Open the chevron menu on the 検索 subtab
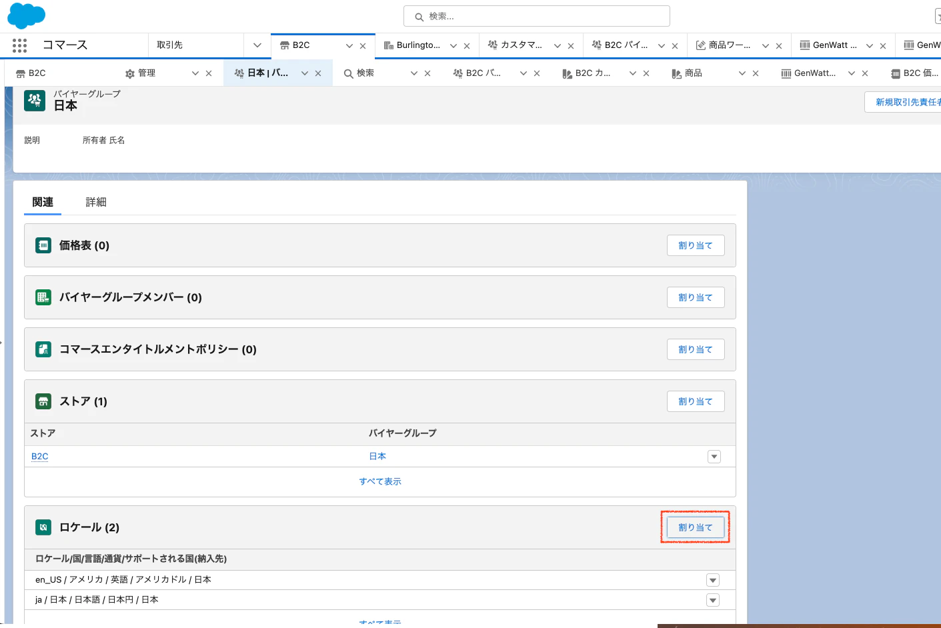 414,73
